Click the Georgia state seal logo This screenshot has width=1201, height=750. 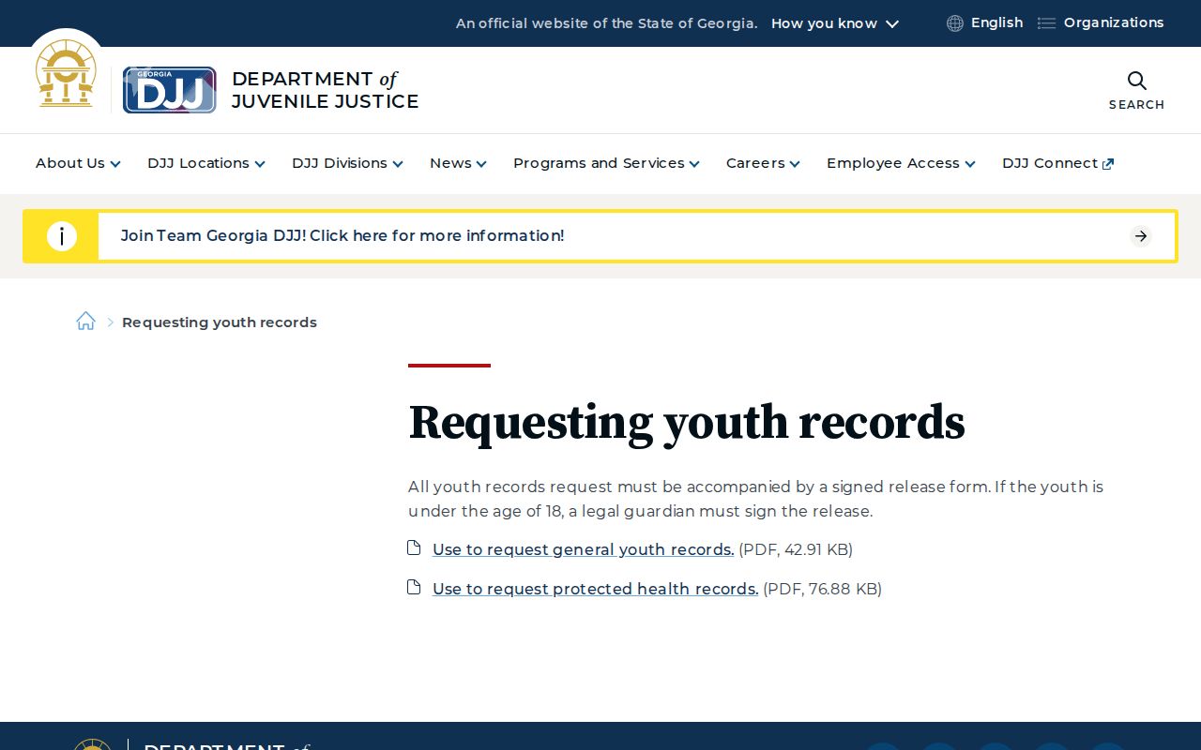click(66, 73)
